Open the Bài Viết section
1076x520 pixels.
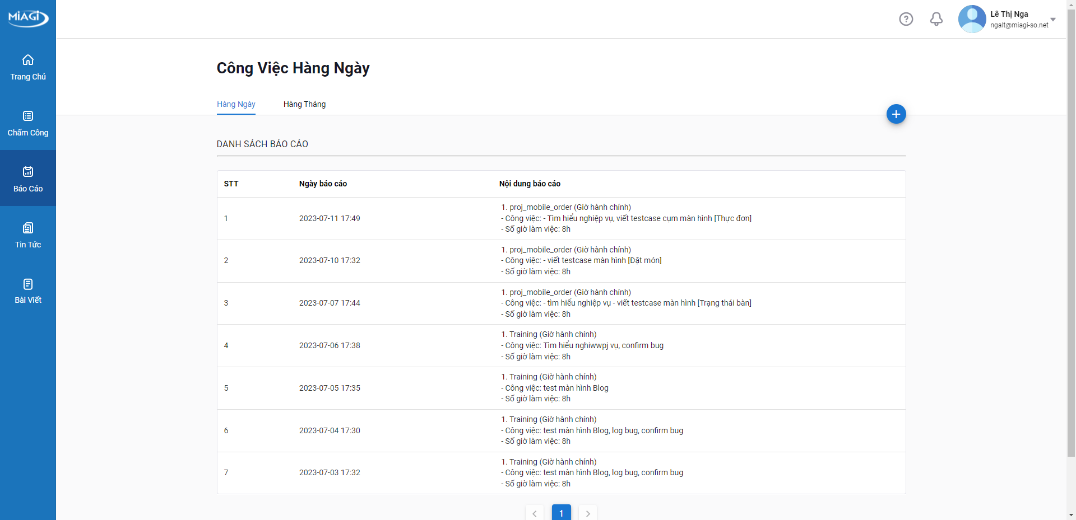pyautogui.click(x=28, y=291)
